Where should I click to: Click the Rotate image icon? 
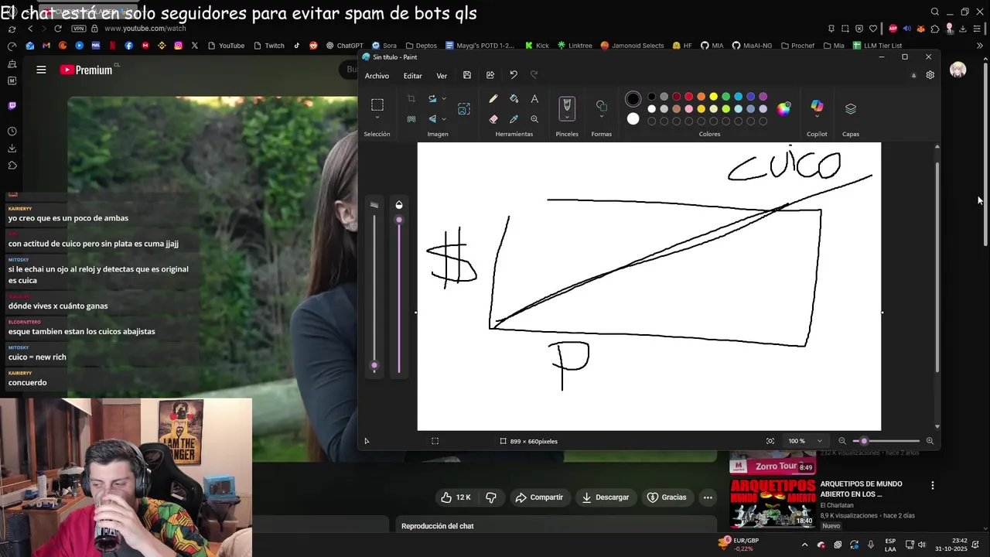pos(432,99)
